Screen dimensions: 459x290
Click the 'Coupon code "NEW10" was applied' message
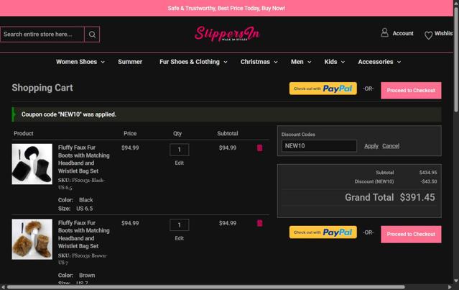(x=69, y=114)
